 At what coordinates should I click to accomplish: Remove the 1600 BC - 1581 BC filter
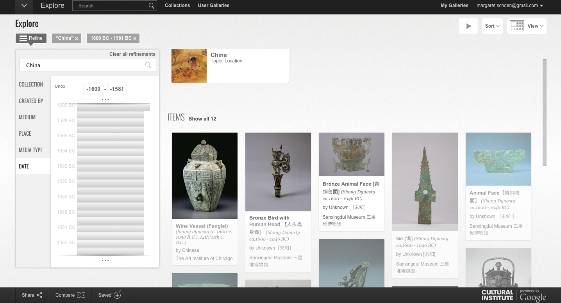click(135, 39)
